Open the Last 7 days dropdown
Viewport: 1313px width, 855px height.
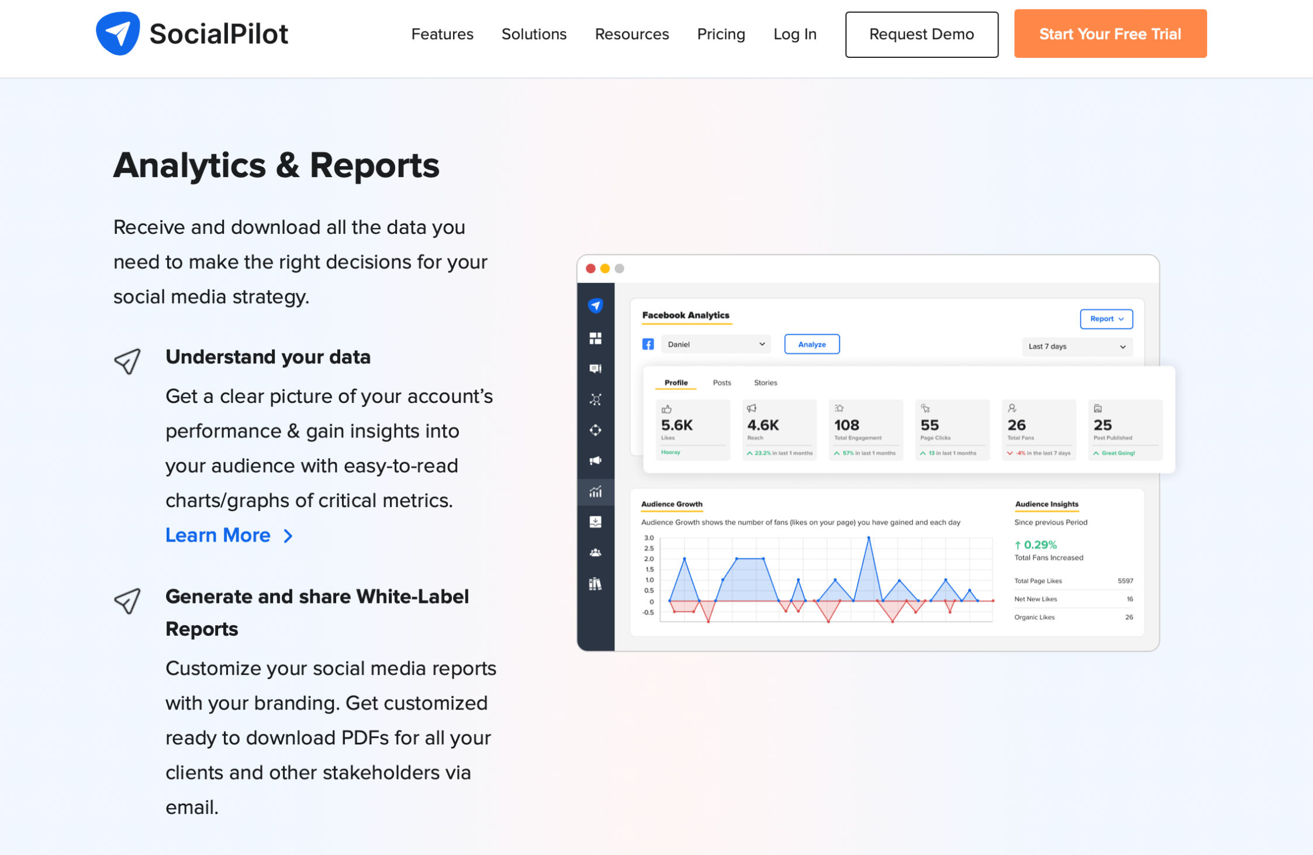[1077, 346]
